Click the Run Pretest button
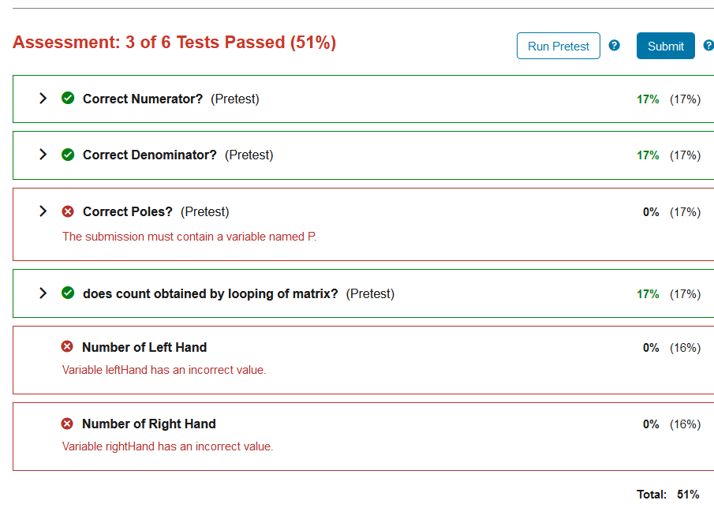This screenshot has height=519, width=714. pyautogui.click(x=558, y=46)
